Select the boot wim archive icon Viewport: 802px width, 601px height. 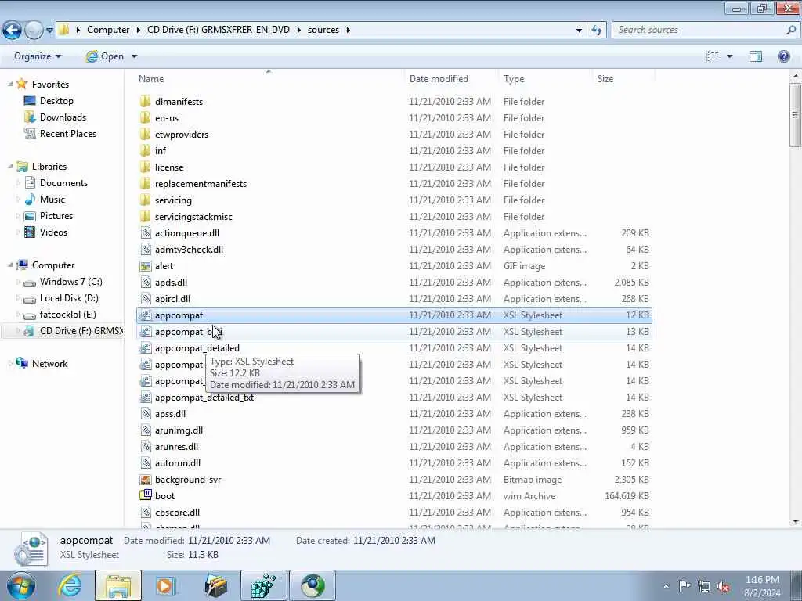click(x=146, y=495)
